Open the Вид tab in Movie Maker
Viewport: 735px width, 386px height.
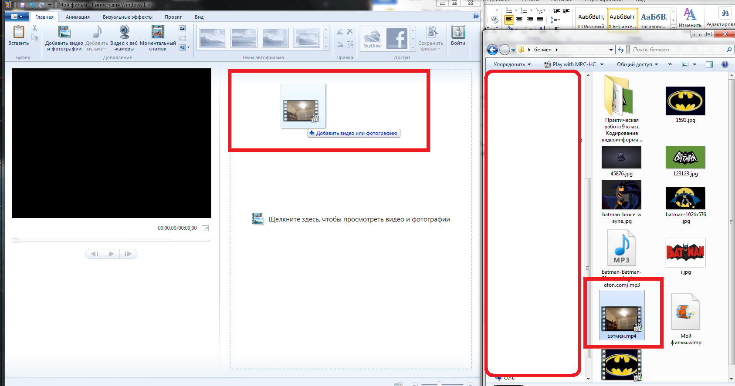(x=199, y=17)
